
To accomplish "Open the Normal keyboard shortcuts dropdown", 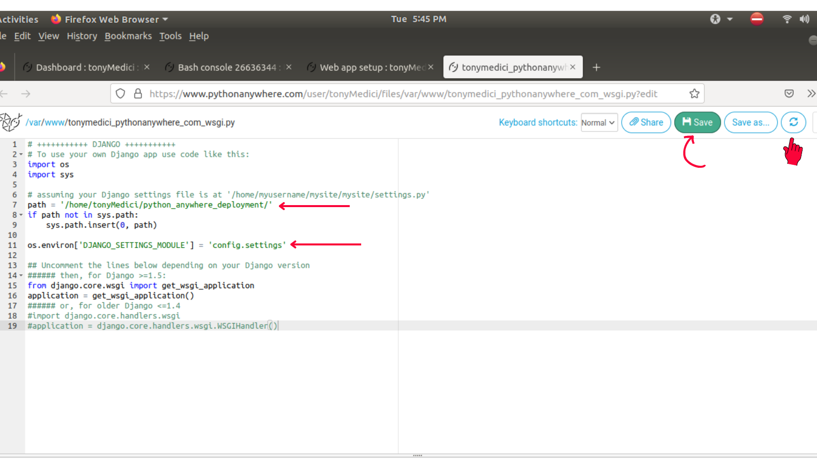I will 599,122.
